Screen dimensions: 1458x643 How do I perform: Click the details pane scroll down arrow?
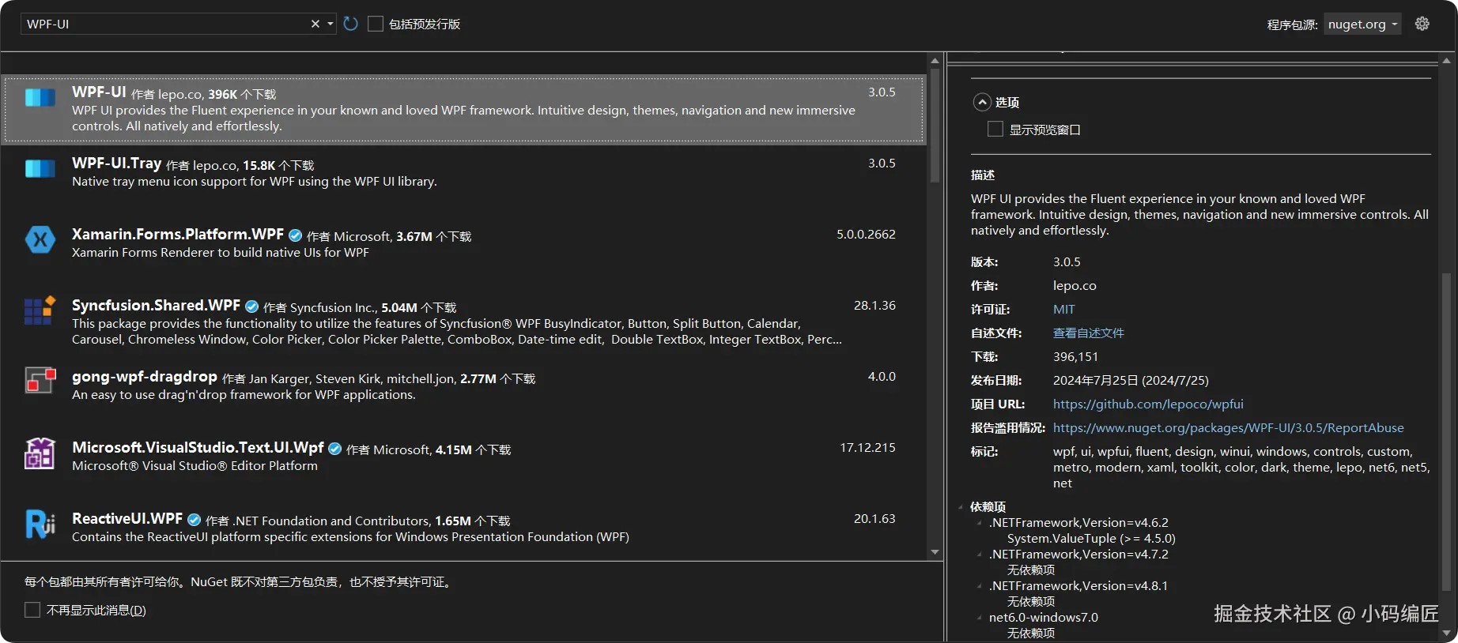pyautogui.click(x=1447, y=634)
